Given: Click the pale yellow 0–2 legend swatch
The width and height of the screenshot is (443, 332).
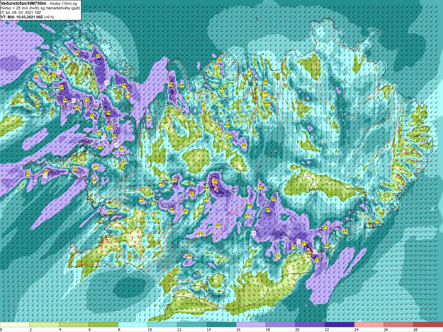Looking at the screenshot, I should (x=15, y=325).
